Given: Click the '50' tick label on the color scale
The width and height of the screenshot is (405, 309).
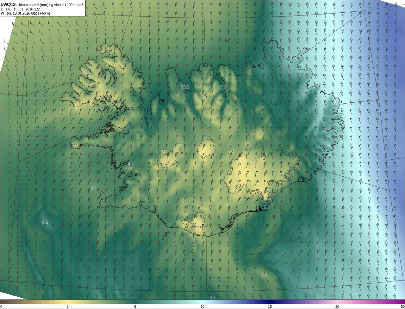Looking at the screenshot, I should click(x=402, y=307).
